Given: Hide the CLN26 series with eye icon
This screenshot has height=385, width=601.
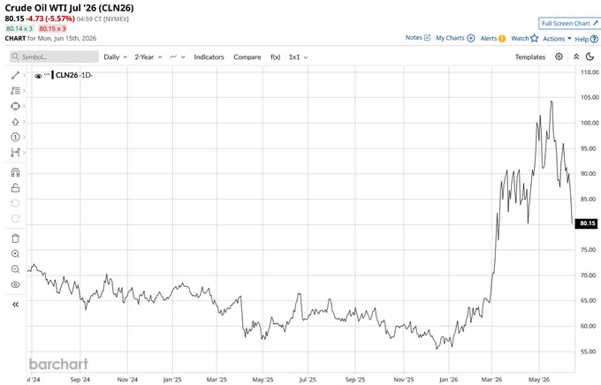Looking at the screenshot, I should point(38,76).
